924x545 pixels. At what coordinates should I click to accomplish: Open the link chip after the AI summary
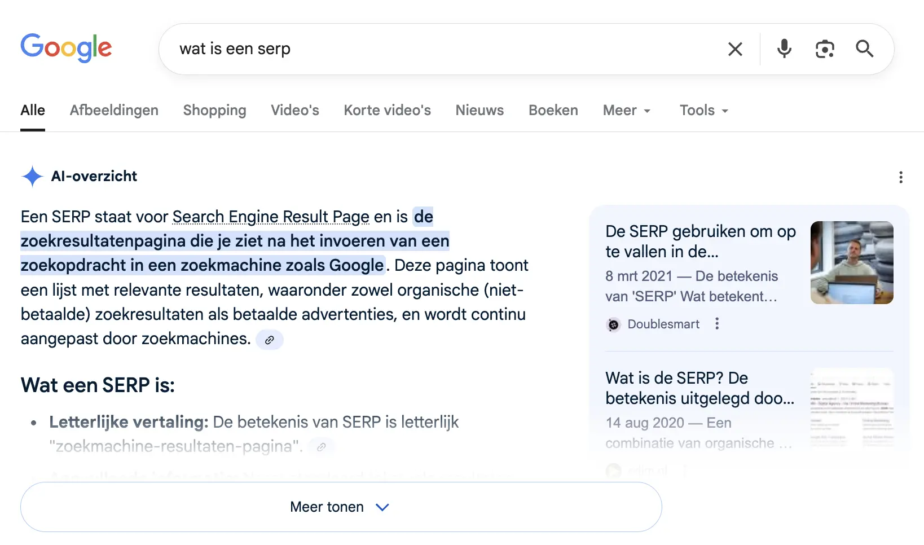270,339
